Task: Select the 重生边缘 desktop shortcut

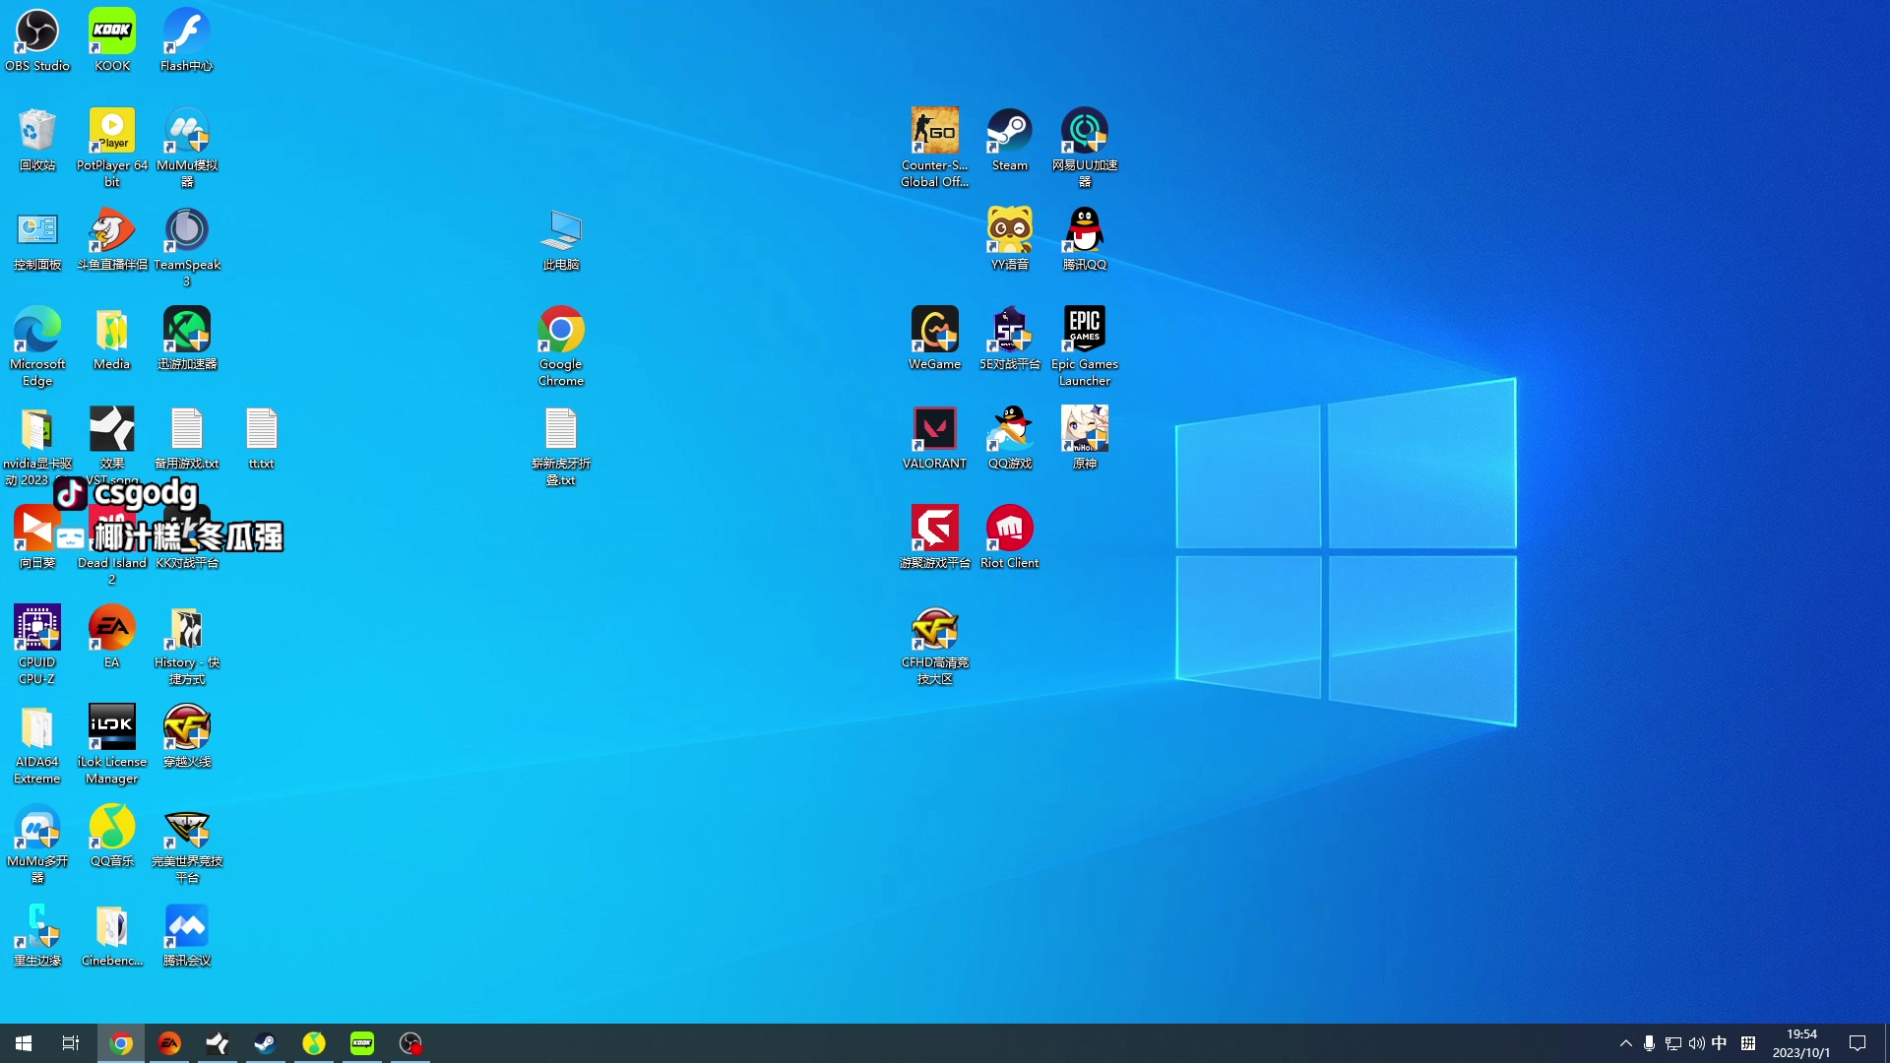Action: click(x=37, y=935)
